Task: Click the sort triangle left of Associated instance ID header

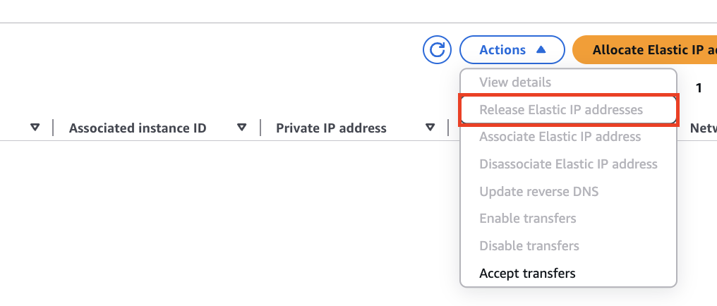Action: click(35, 128)
